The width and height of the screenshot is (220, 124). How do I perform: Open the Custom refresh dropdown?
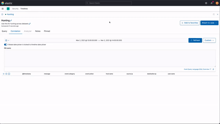pyautogui.click(x=209, y=41)
